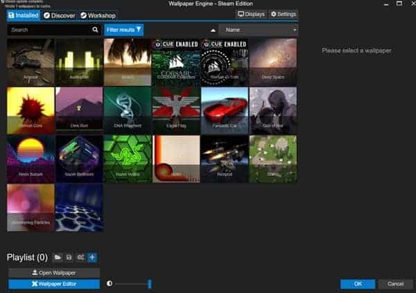The image size is (416, 293).
Task: Click the search magnifier icon
Action: pos(96,30)
